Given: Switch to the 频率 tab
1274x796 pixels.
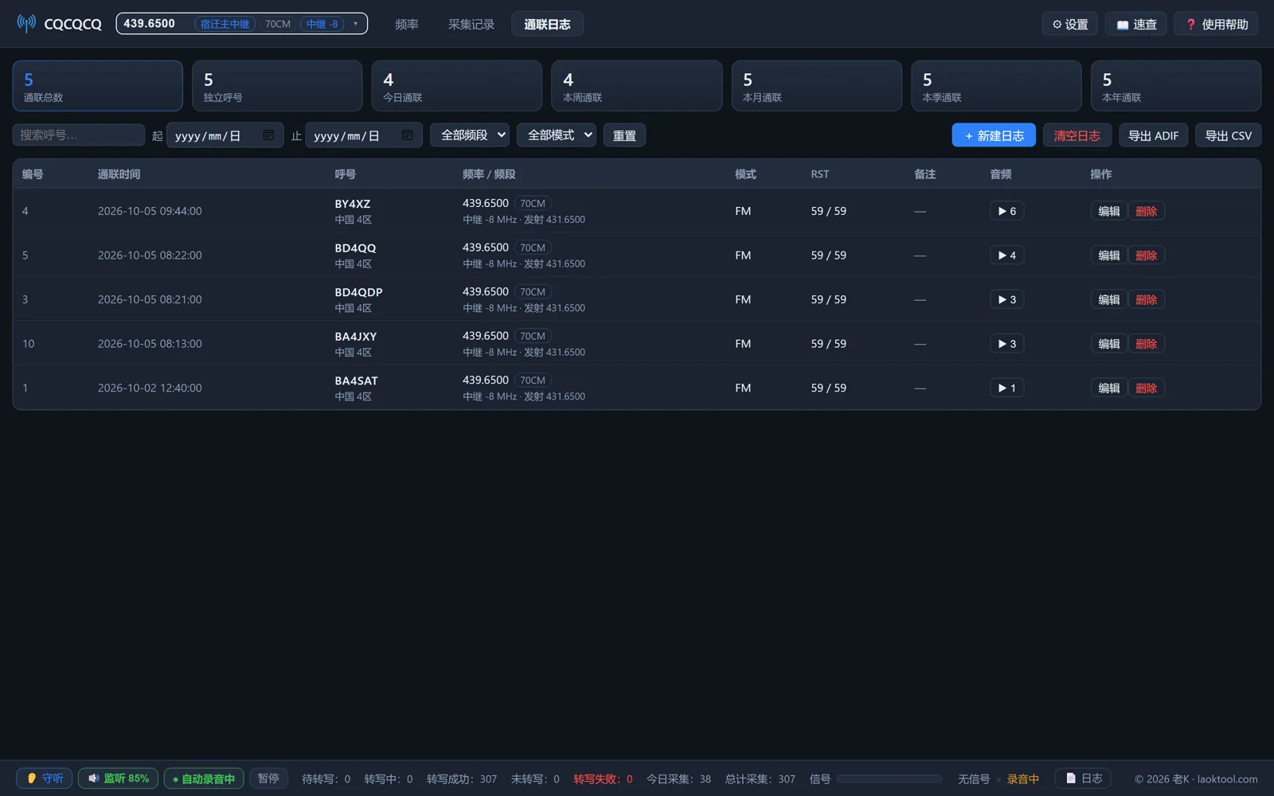Looking at the screenshot, I should pos(407,24).
